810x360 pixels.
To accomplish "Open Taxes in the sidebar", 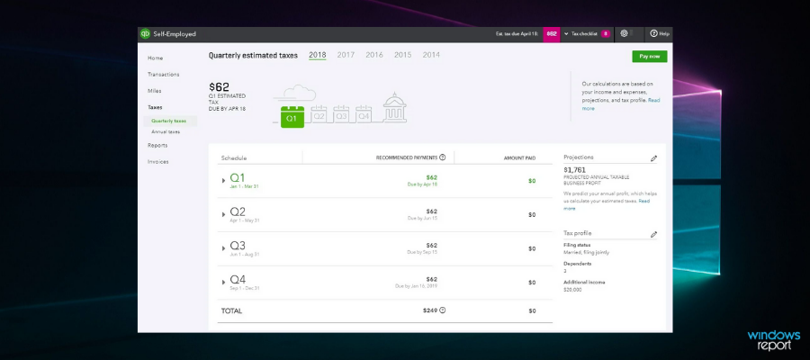I will point(155,107).
